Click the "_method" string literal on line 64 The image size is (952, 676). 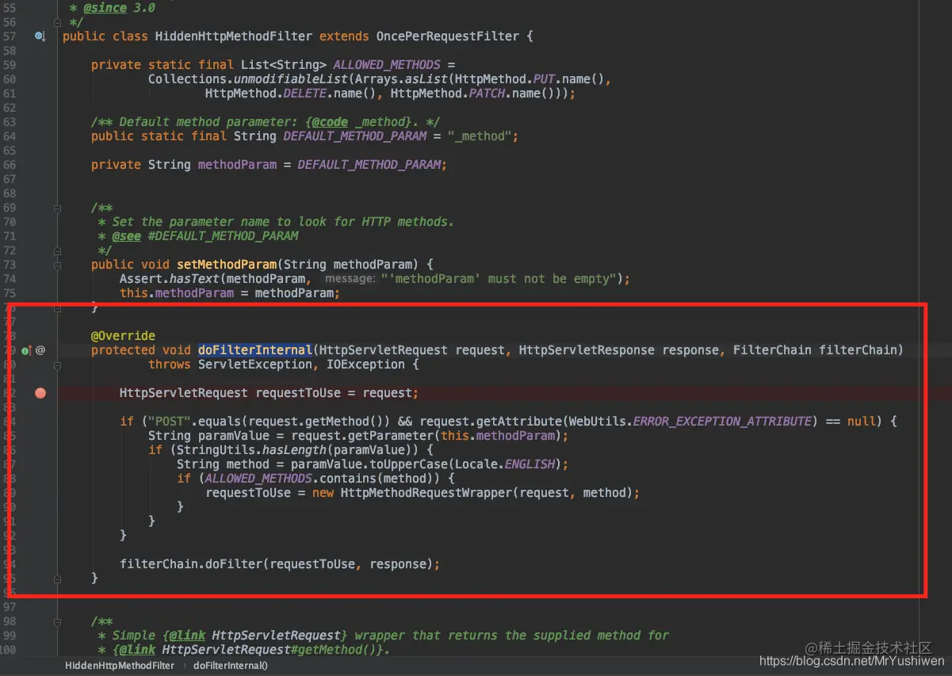480,136
